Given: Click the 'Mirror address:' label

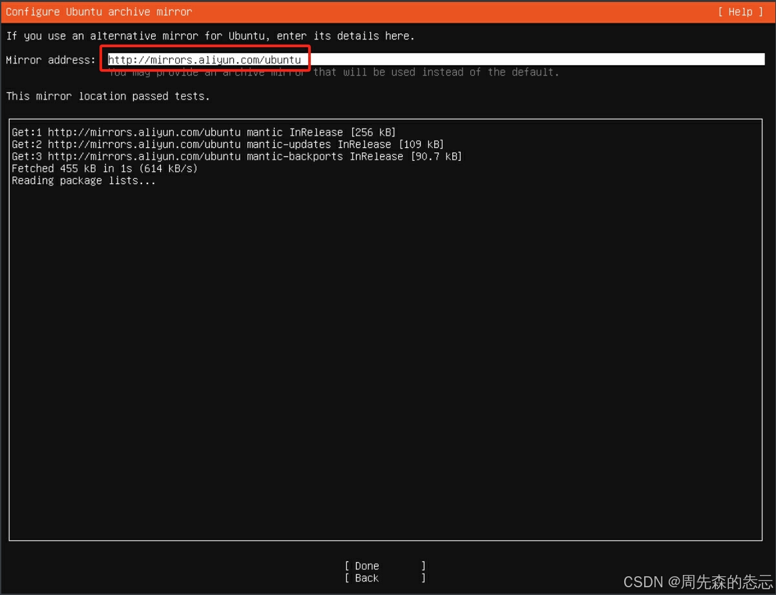Looking at the screenshot, I should [51, 60].
